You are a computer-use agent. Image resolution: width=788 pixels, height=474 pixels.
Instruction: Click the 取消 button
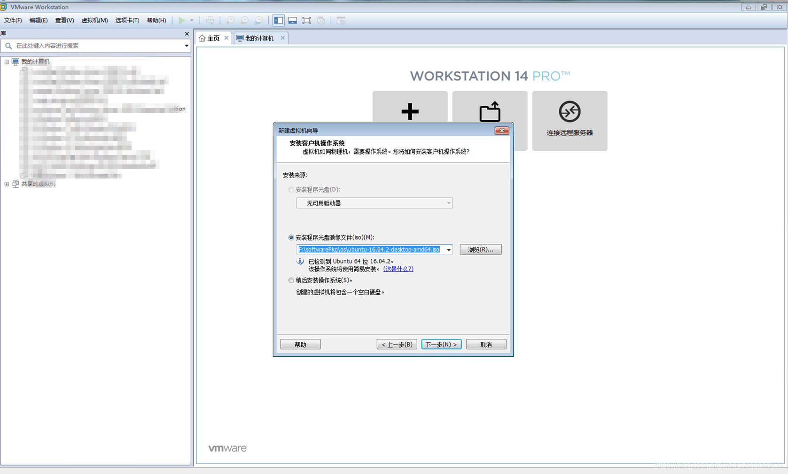tap(486, 344)
